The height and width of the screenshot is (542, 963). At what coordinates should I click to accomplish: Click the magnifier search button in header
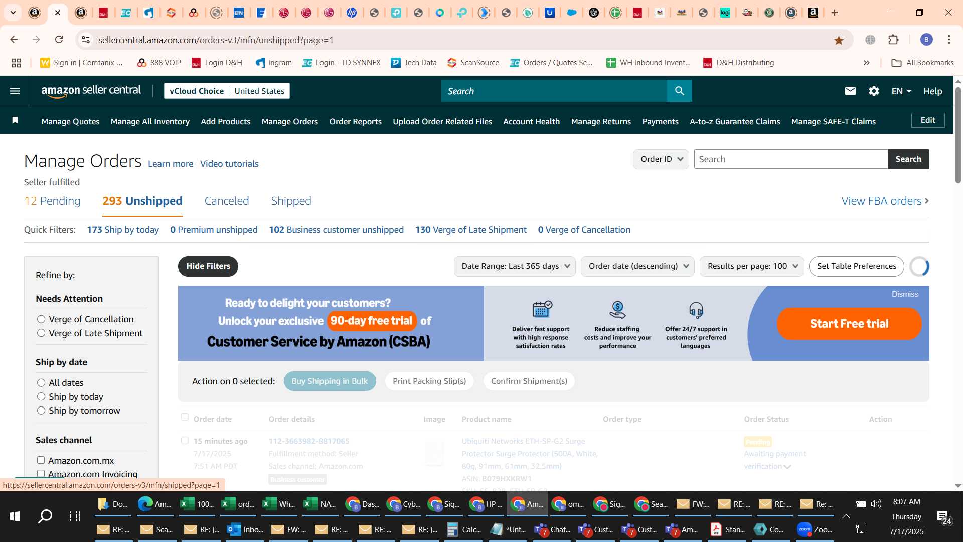(x=679, y=91)
